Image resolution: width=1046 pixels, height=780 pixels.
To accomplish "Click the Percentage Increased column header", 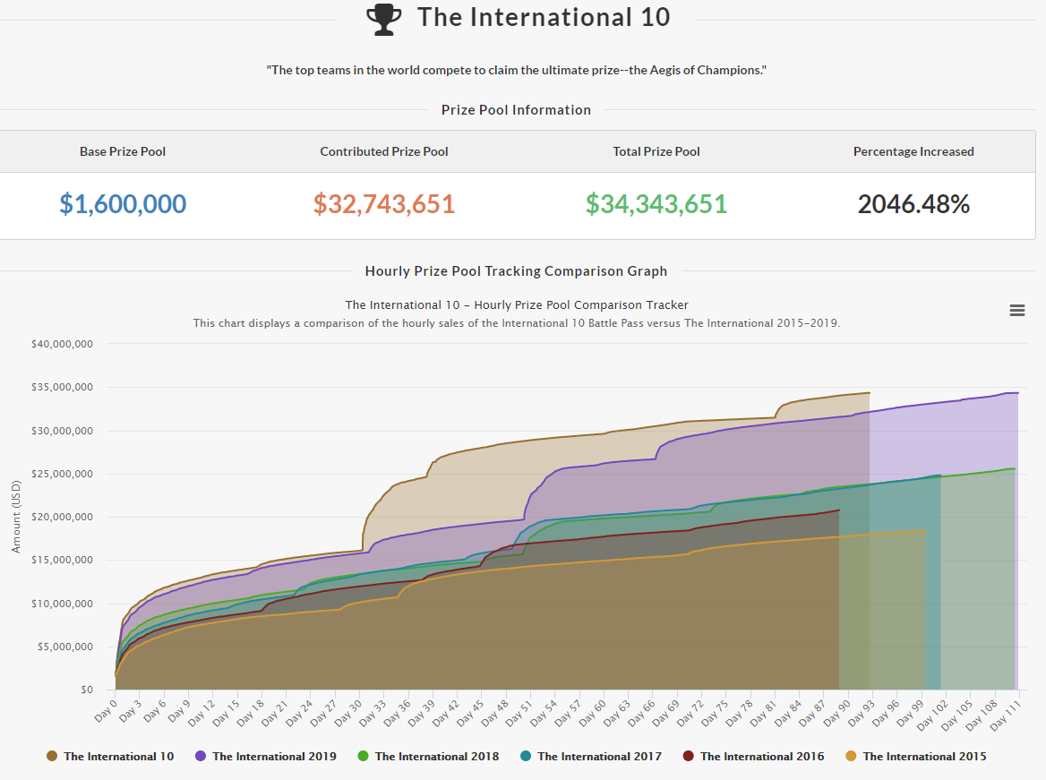I will (914, 151).
